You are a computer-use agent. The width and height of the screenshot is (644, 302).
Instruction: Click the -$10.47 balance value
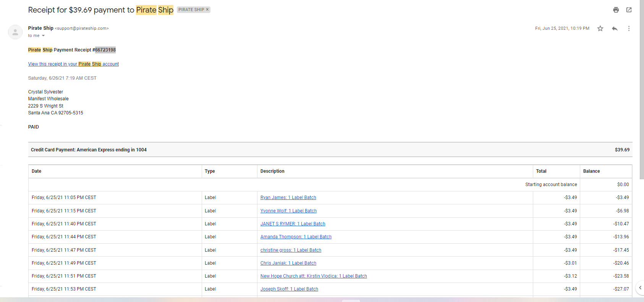[621, 224]
